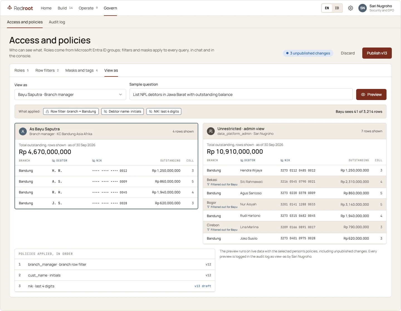
Task: Open the settings gear icon
Action: pyautogui.click(x=351, y=8)
